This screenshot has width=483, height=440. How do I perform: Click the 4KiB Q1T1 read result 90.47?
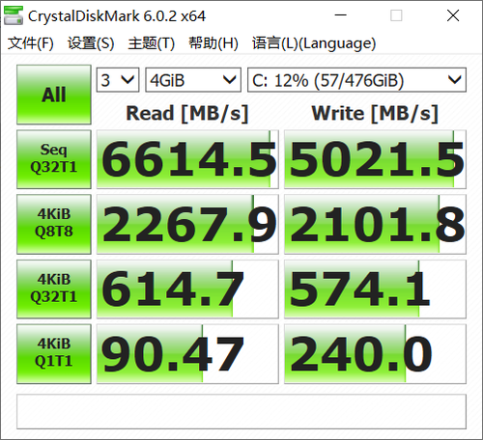(x=187, y=353)
